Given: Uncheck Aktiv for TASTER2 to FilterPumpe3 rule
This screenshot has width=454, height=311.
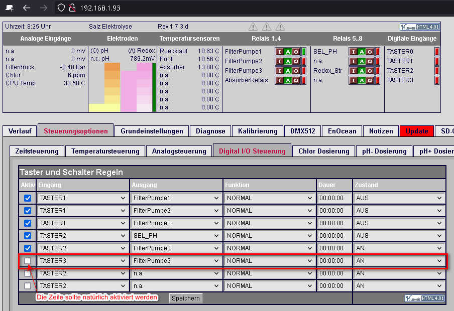Looking at the screenshot, I should [x=28, y=248].
